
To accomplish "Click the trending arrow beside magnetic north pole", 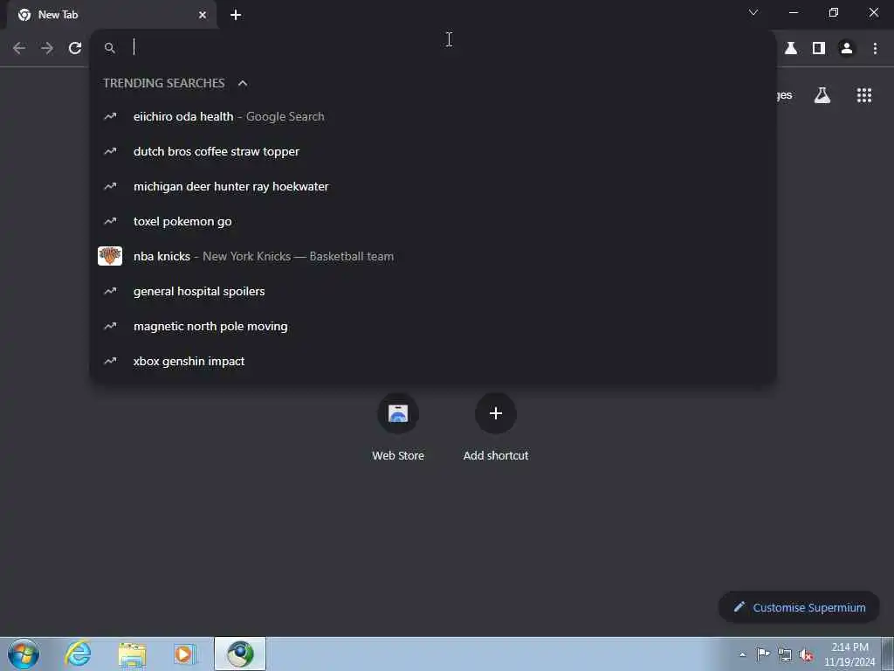I will pos(110,327).
